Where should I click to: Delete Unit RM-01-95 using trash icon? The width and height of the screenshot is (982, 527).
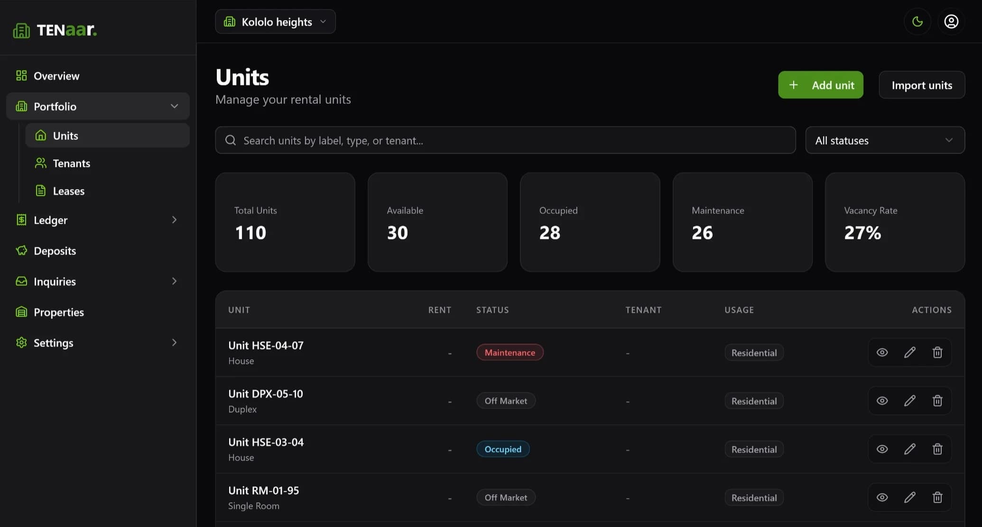click(x=937, y=497)
